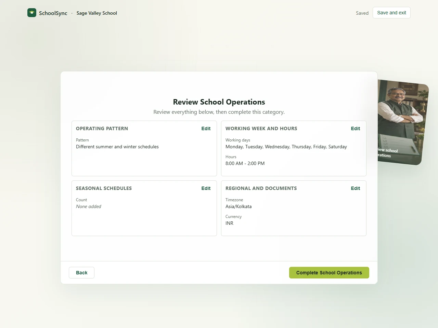
Task: Click the Seasonal Schedules card title
Action: (104, 188)
